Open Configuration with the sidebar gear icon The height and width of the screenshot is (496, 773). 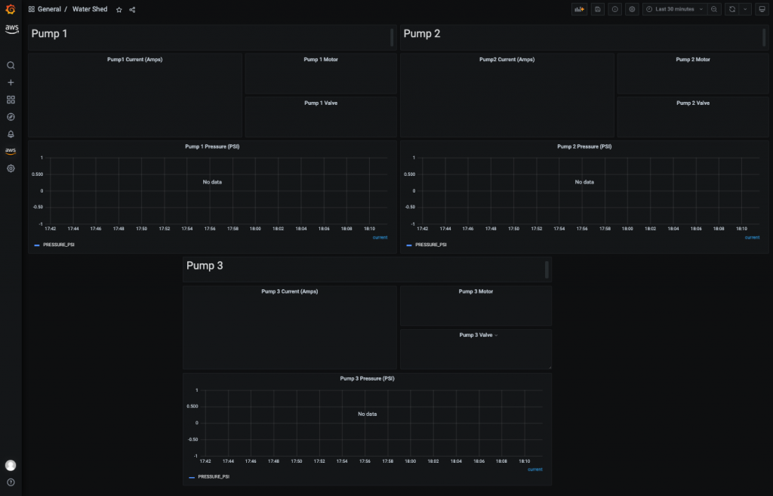pyautogui.click(x=11, y=168)
